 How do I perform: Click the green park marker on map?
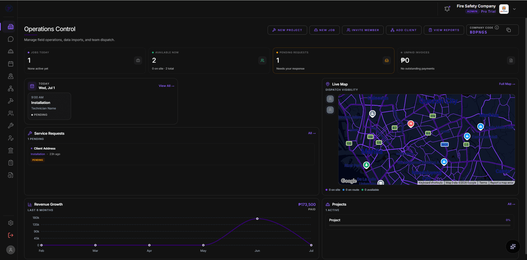click(x=366, y=165)
